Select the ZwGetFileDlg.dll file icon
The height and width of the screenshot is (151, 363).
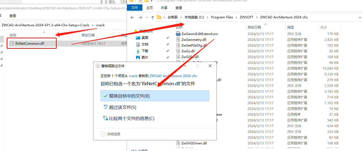click(x=178, y=45)
